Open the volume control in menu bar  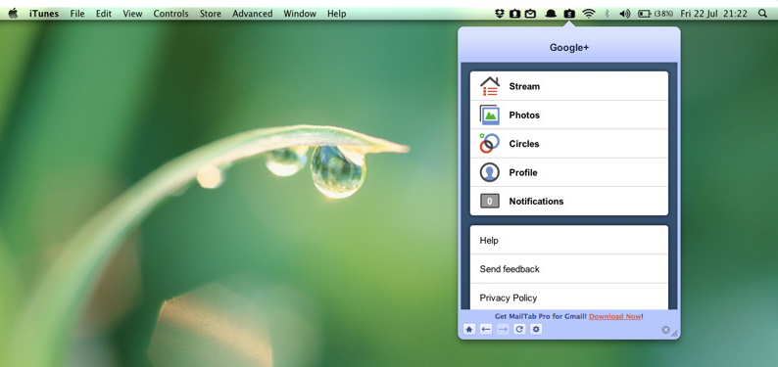point(625,14)
